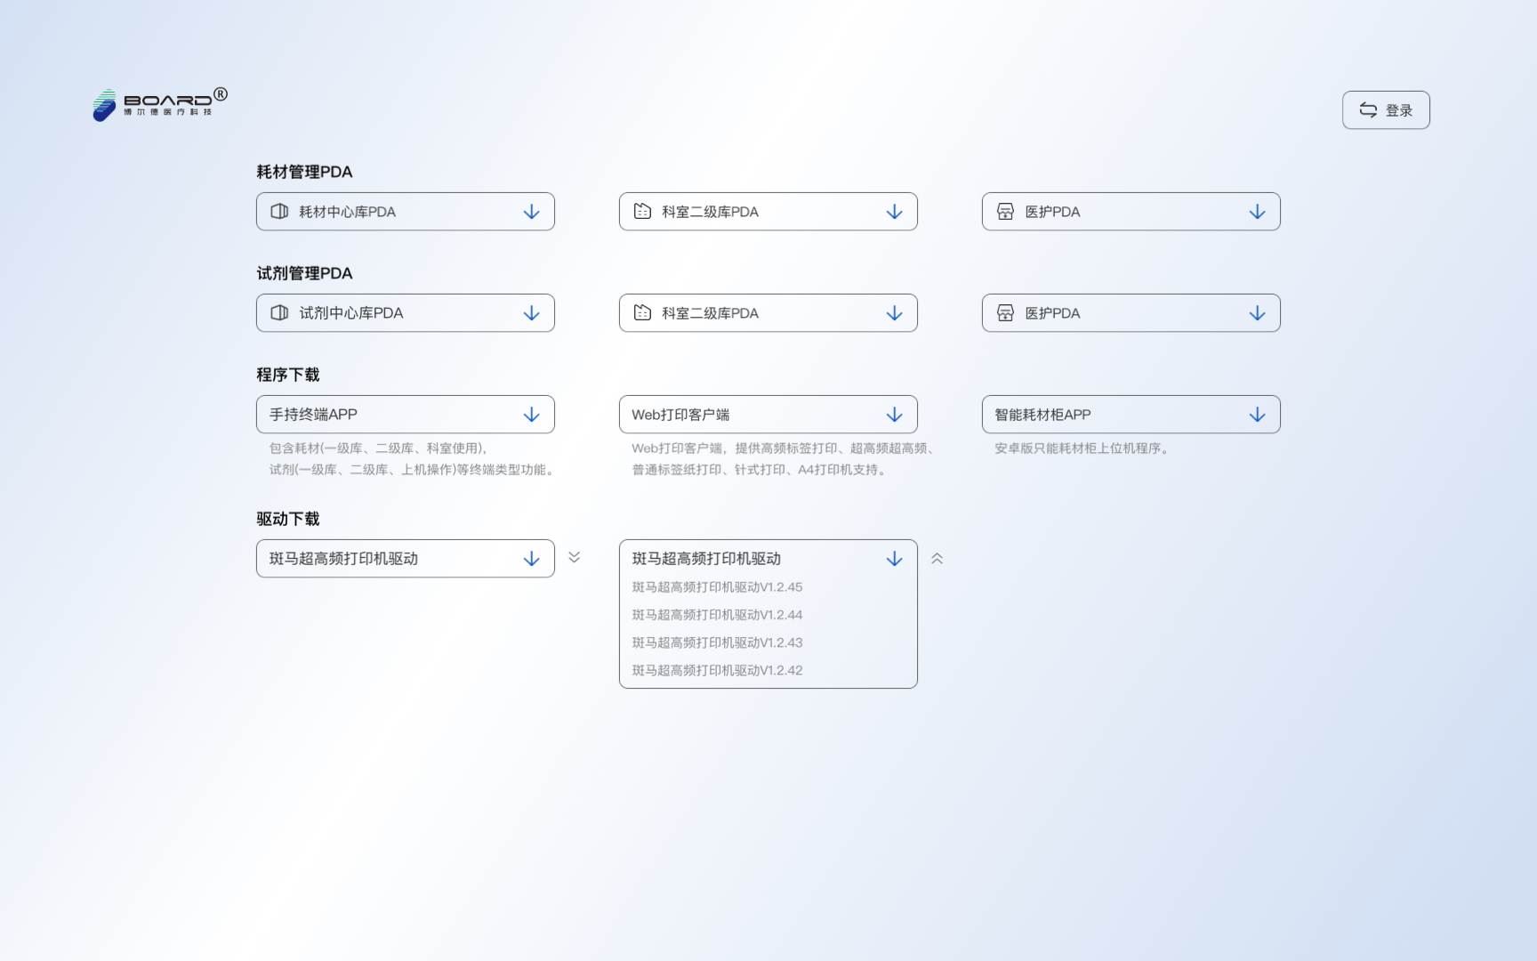Image resolution: width=1537 pixels, height=961 pixels.
Task: Click the download arrow for 试剂中心库PDA
Action: click(x=531, y=313)
